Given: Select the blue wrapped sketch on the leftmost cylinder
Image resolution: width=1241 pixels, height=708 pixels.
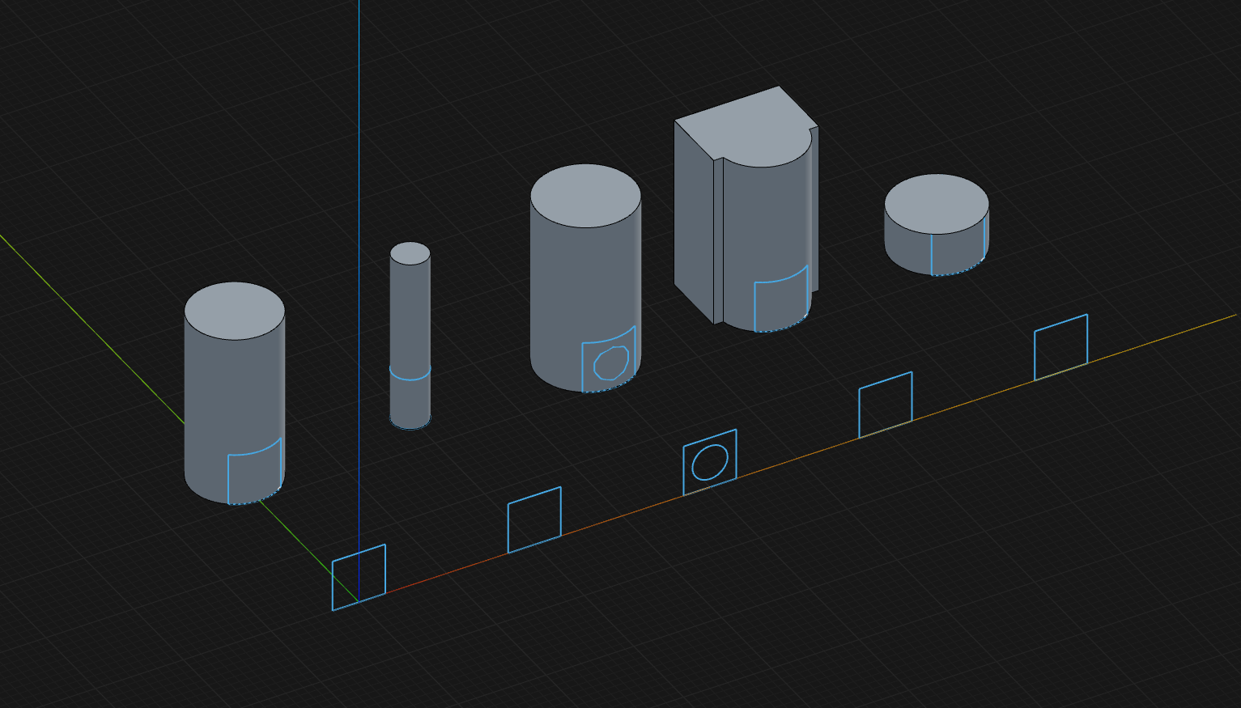Looking at the screenshot, I should click(x=254, y=472).
